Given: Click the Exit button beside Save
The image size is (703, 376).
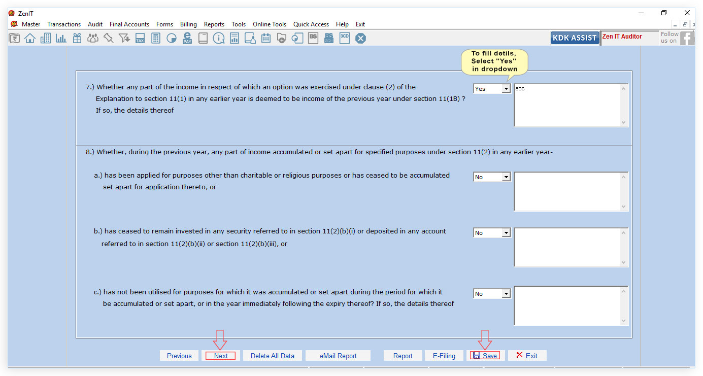Looking at the screenshot, I should (x=527, y=356).
